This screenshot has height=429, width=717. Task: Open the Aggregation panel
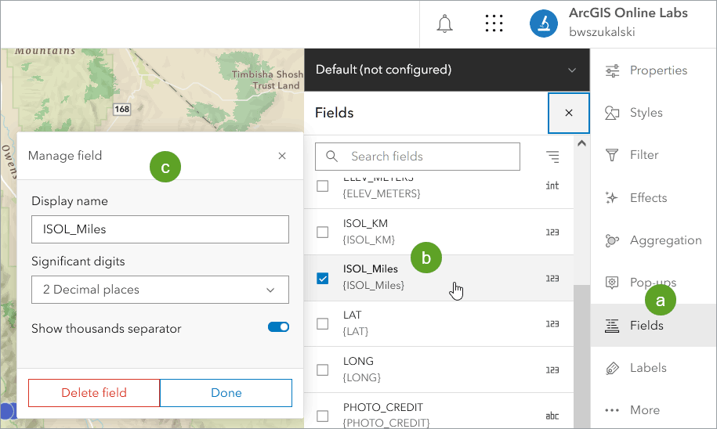click(x=654, y=240)
